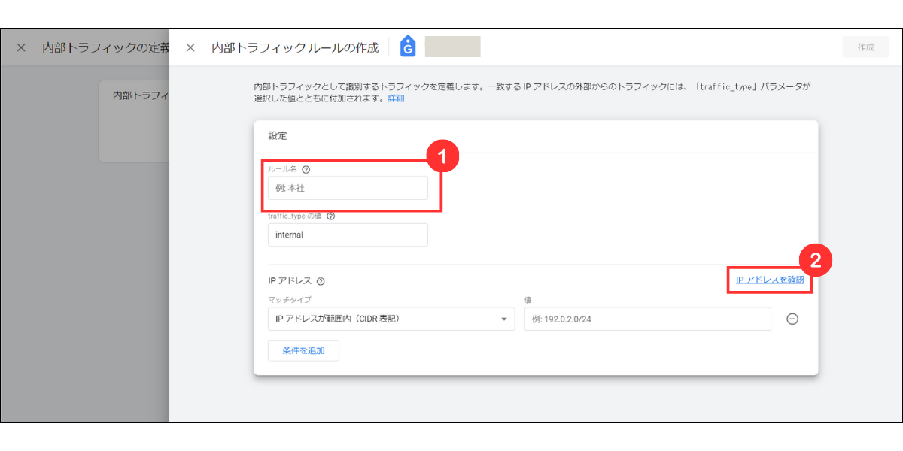Click the 設定 section heading

pyautogui.click(x=278, y=136)
